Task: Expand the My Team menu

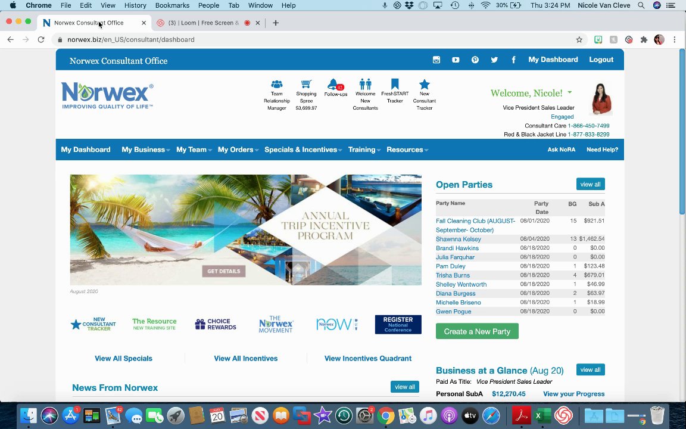Action: click(194, 150)
